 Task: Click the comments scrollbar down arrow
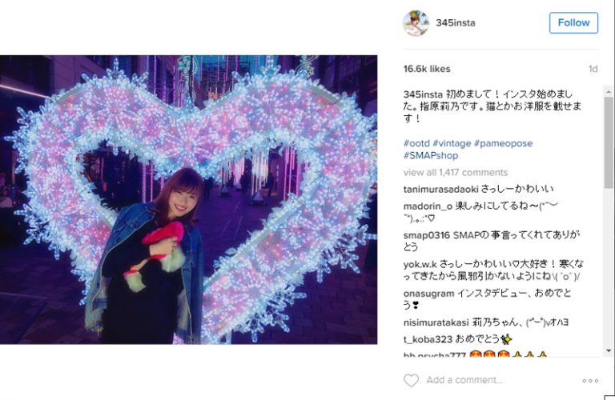pyautogui.click(x=609, y=350)
